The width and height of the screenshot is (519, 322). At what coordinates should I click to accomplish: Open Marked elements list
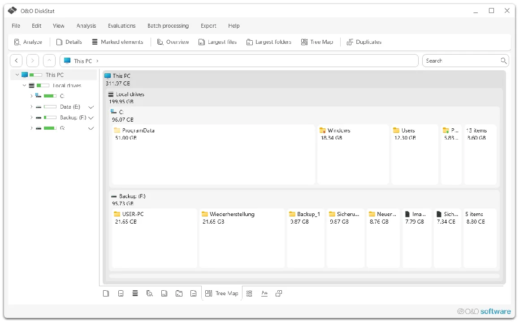coord(117,42)
